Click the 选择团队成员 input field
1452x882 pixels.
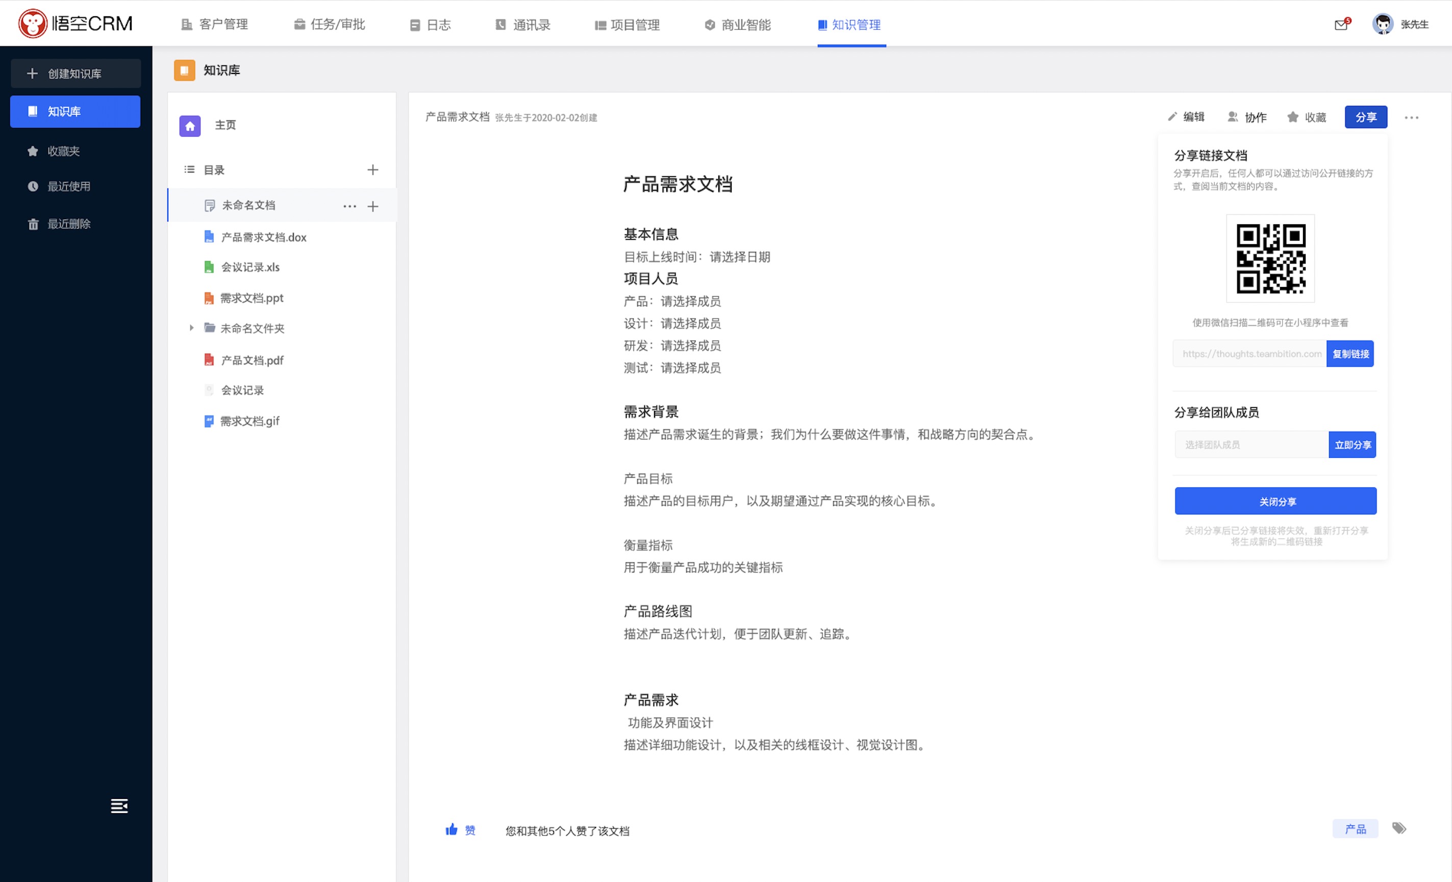1251,445
